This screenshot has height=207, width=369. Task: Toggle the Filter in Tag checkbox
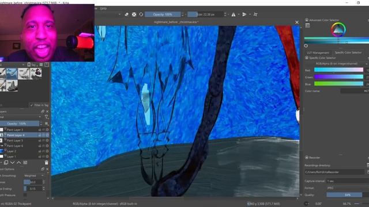click(32, 105)
